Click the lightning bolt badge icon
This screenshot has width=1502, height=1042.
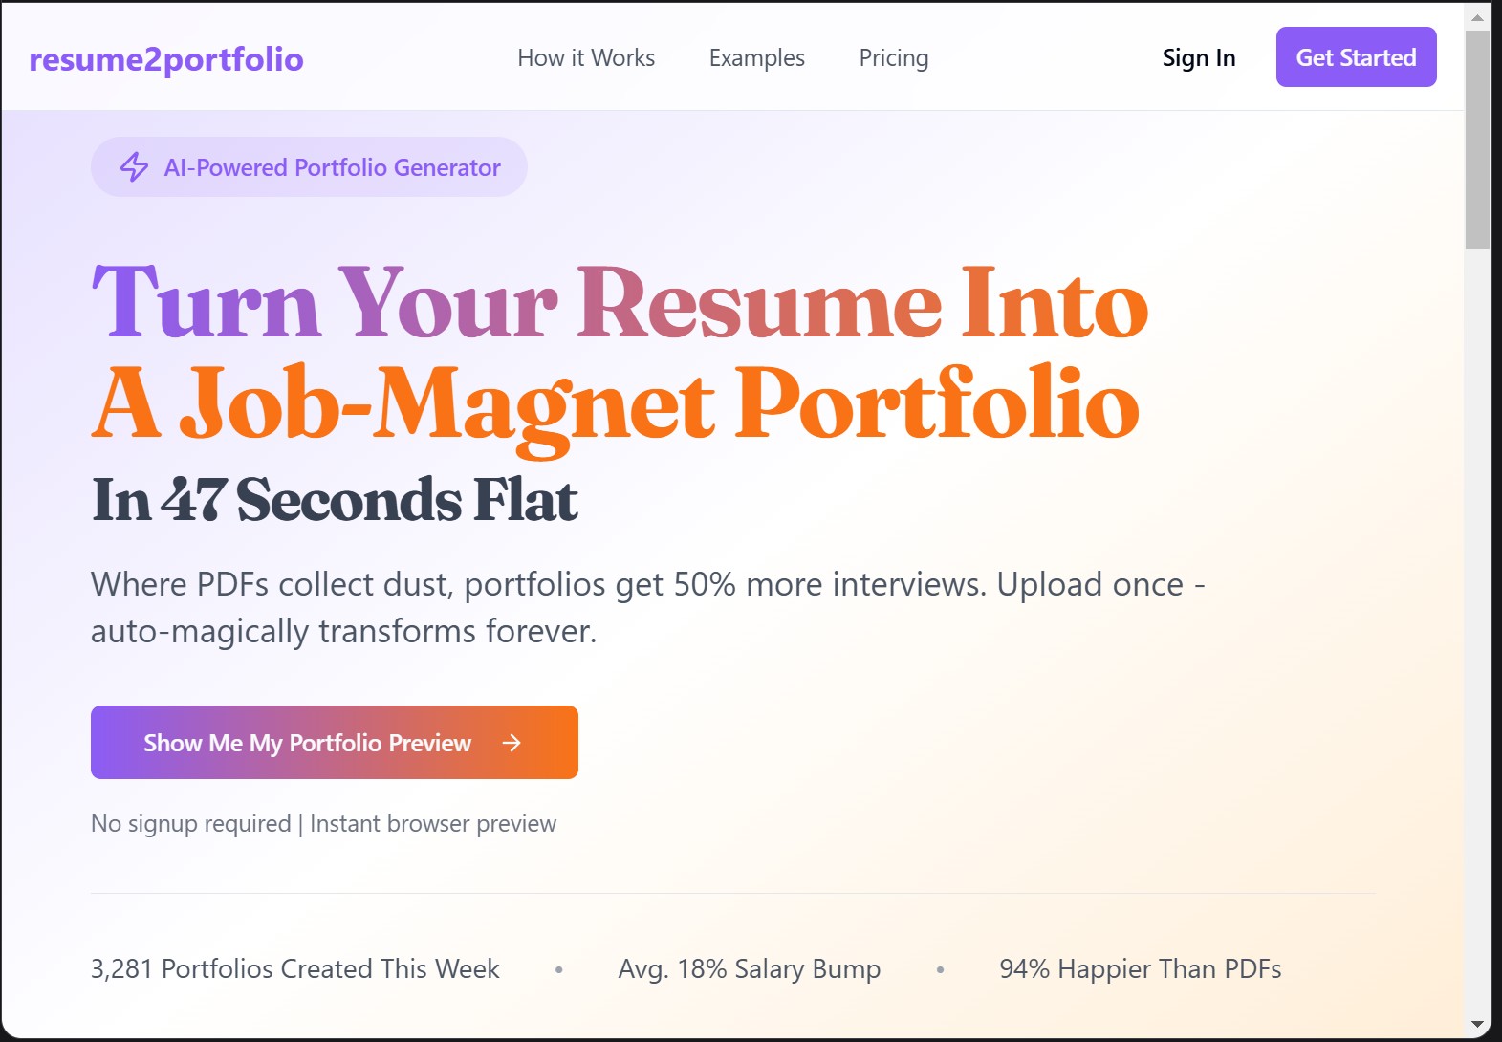click(x=135, y=166)
